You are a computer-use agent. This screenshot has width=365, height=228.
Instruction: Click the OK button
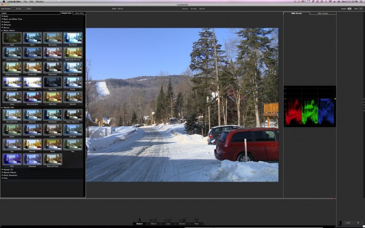pyautogui.click(x=358, y=222)
